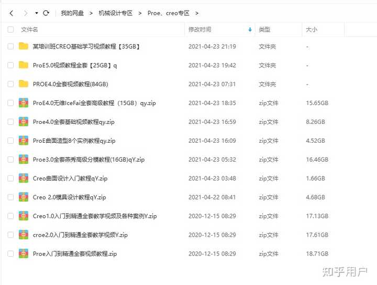
Task: Check the Proe4.0全套基础视频教程qy.zip checkbox
Action: coord(10,122)
